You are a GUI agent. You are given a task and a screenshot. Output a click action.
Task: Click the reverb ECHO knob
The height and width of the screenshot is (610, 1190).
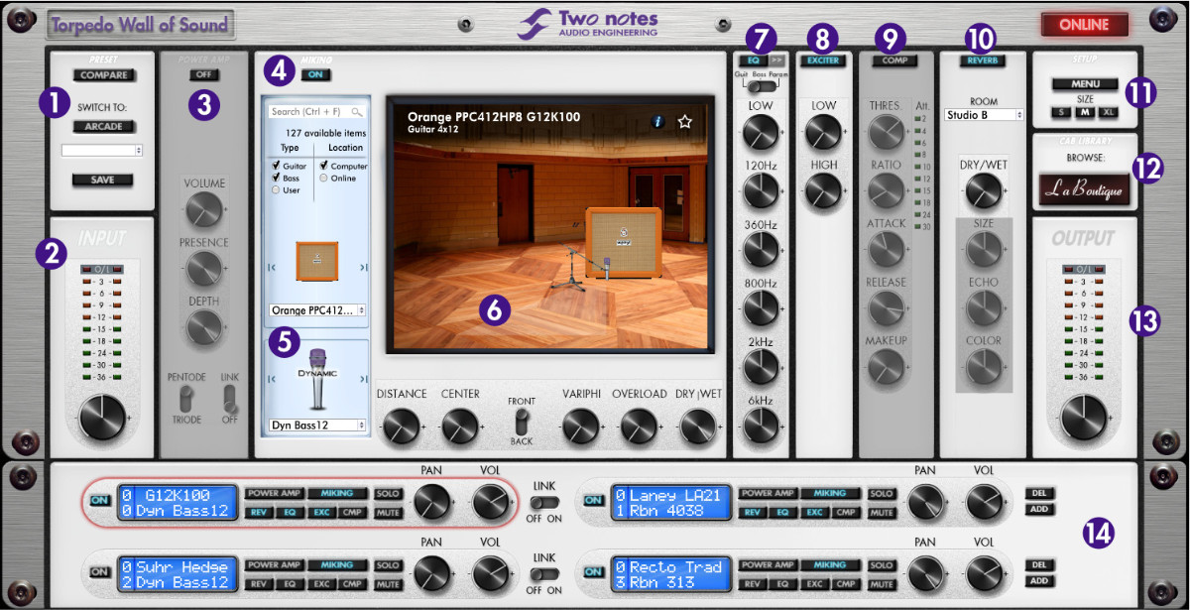coord(983,308)
